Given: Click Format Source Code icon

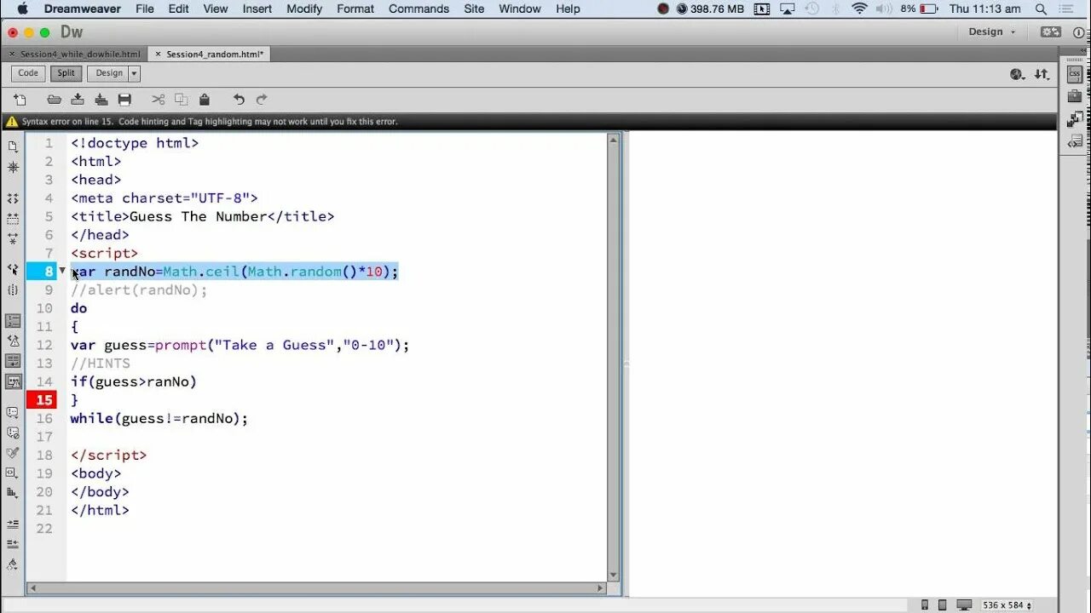Looking at the screenshot, I should 13,564.
